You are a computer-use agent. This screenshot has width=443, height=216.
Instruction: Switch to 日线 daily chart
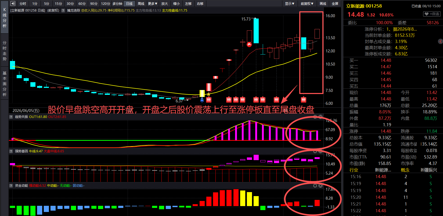coord(129,3)
